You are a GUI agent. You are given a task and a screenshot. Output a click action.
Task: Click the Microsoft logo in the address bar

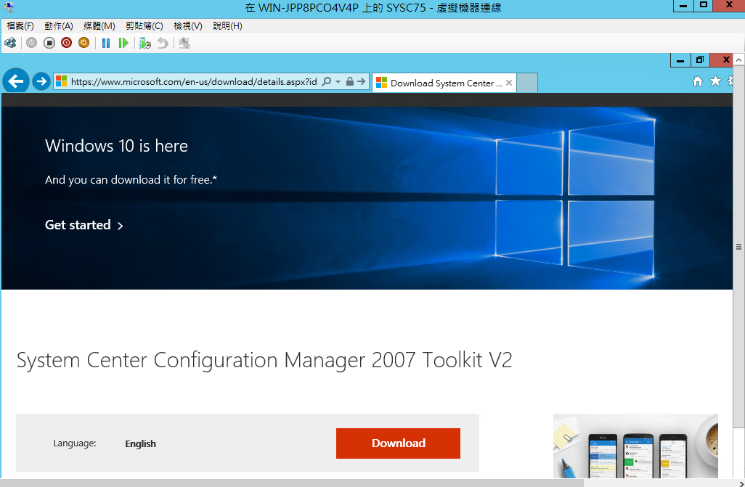[x=61, y=81]
